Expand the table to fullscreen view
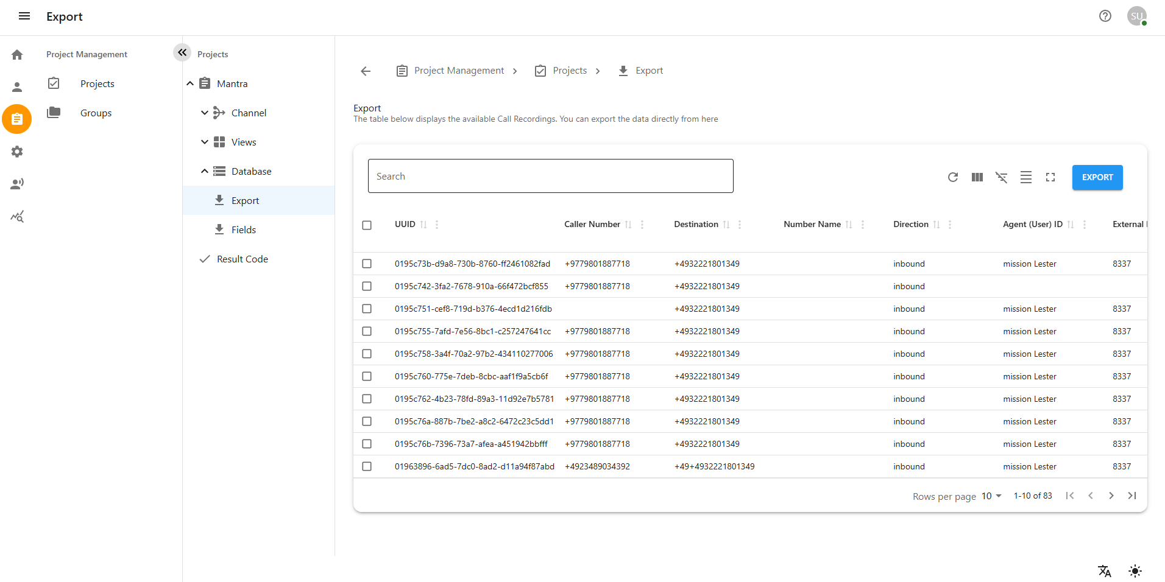 coord(1050,177)
